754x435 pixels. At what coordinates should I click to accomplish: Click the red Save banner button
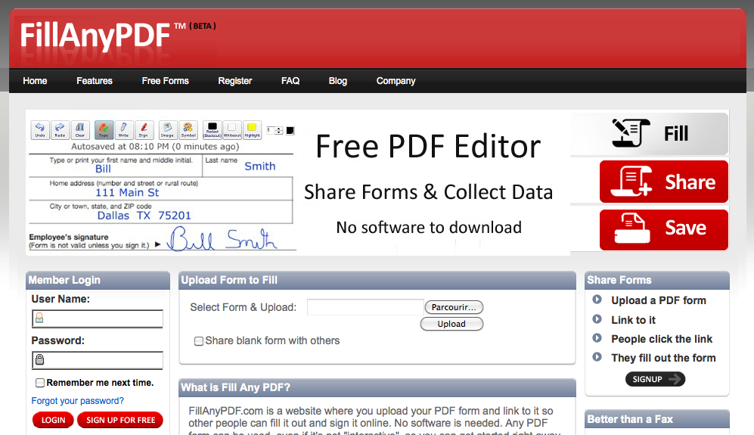[663, 229]
